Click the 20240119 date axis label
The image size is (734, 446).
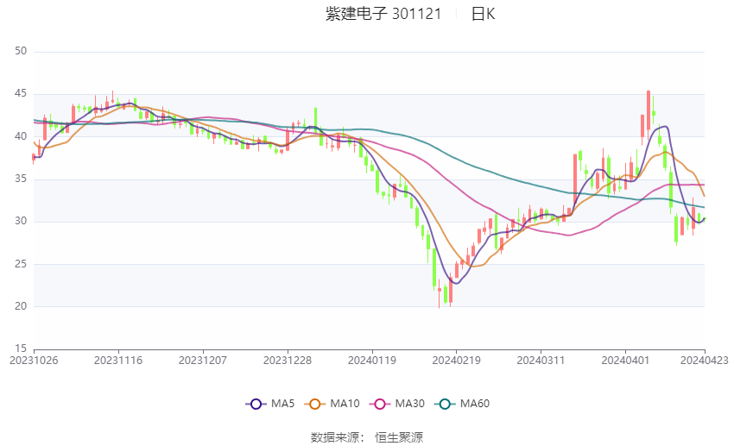pyautogui.click(x=372, y=361)
